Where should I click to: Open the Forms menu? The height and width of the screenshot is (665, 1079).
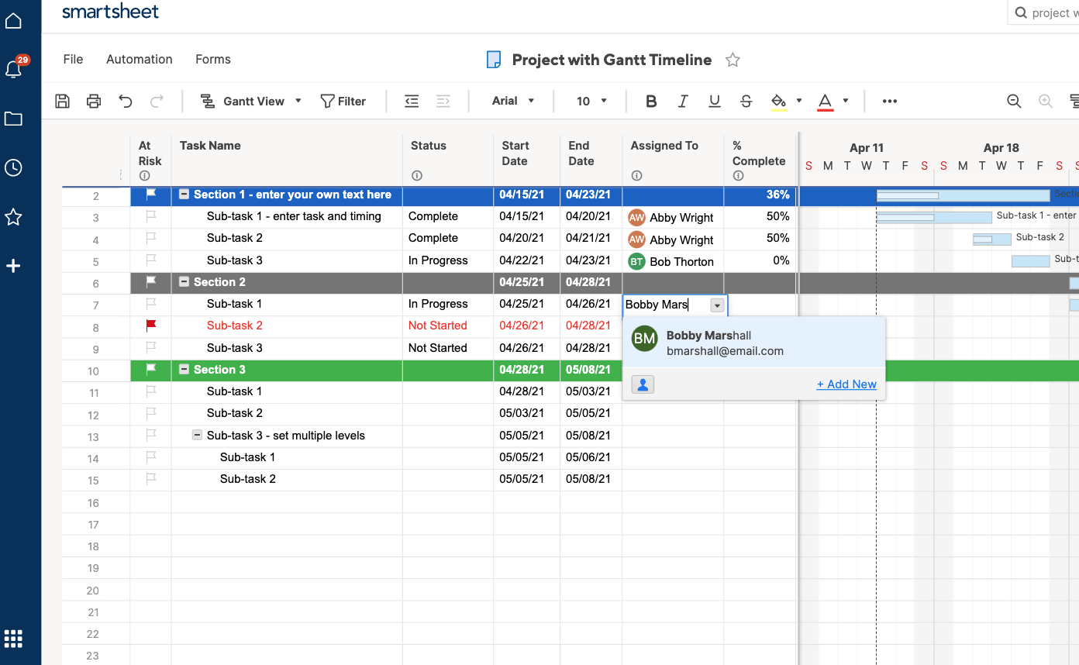[213, 60]
